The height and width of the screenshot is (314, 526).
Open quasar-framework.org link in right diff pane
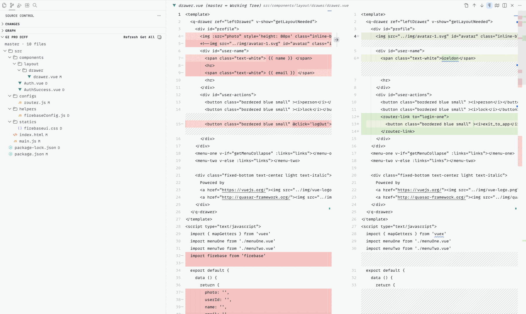[x=432, y=197]
